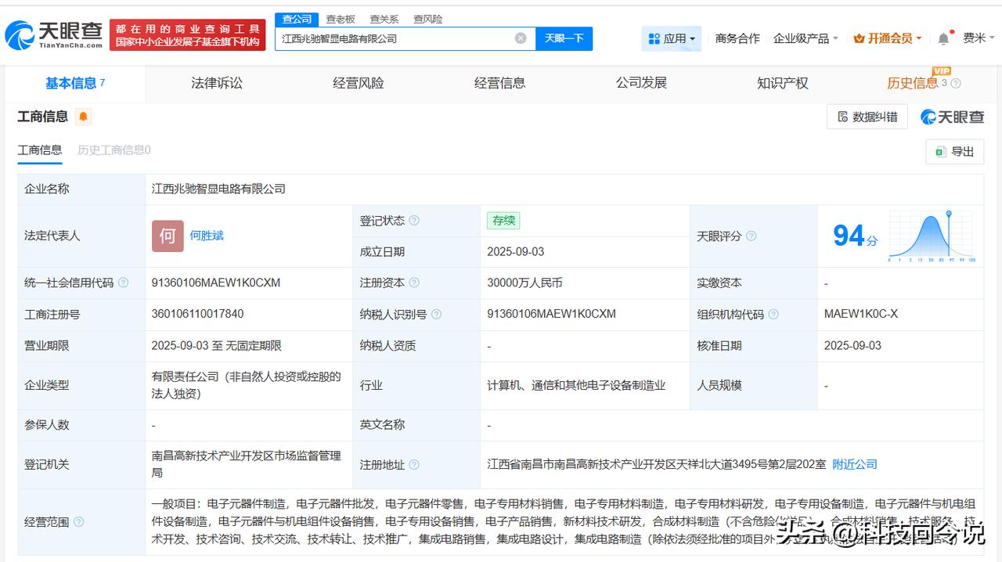Click help icon next to 组织机构代码
This screenshot has height=562, width=1002.
coord(773,314)
